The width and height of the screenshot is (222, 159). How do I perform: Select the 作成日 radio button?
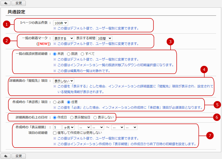(55, 118)
